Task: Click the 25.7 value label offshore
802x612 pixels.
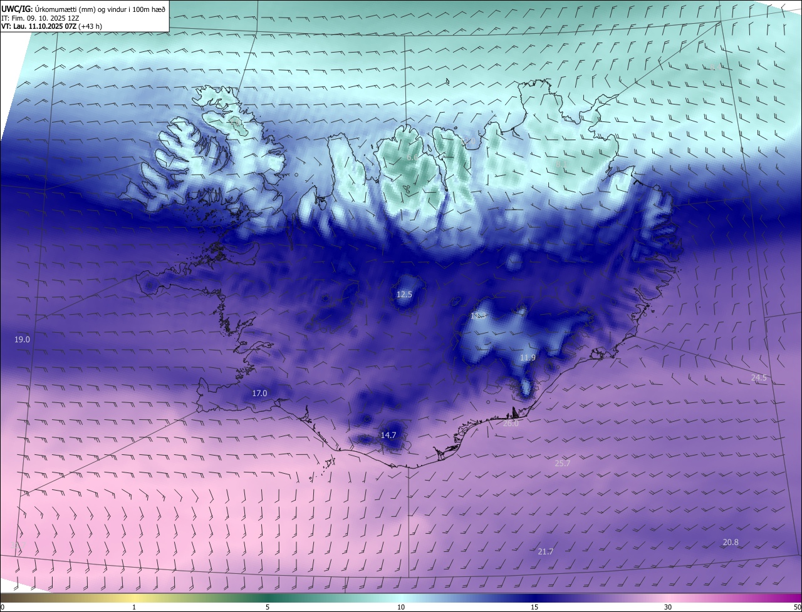Action: 563,464
